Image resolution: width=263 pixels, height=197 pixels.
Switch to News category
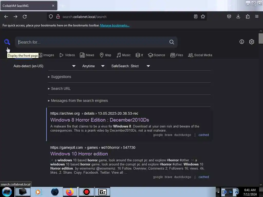pos(87,55)
